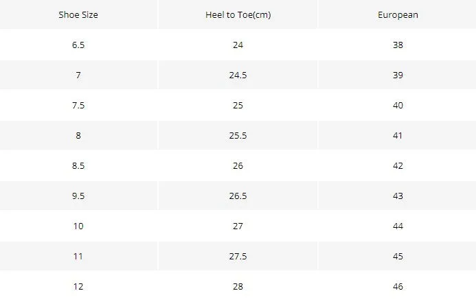Image resolution: width=476 pixels, height=304 pixels.
Task: Click the Heel to Toe(cm) header
Action: point(238,15)
